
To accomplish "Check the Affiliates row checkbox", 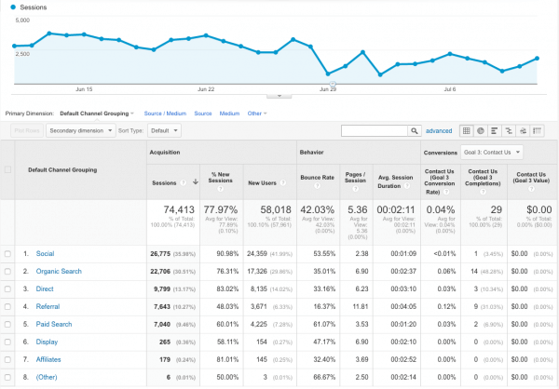I will point(7,359).
